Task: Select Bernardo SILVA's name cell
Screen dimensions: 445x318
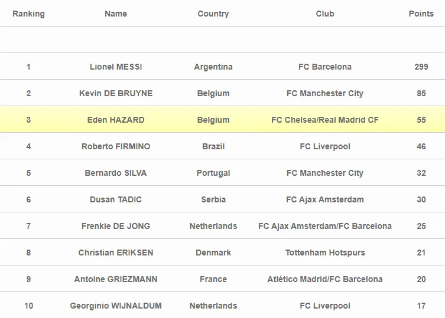Action: coord(116,173)
